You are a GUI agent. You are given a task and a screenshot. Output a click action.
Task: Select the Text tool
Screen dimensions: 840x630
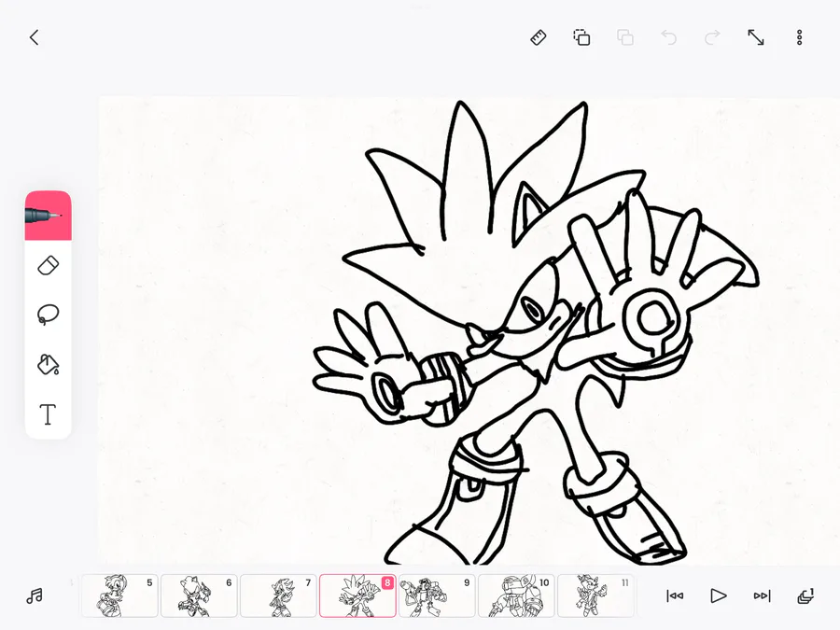(x=49, y=414)
